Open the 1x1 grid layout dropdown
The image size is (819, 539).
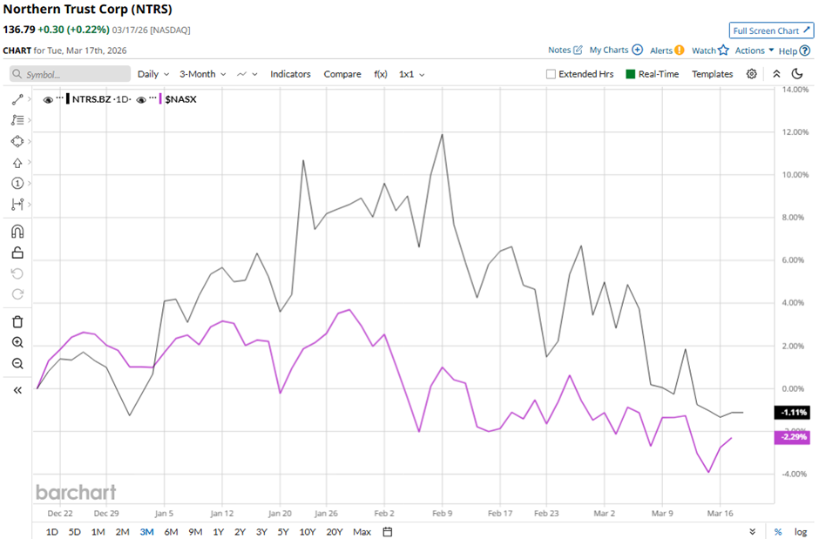click(x=411, y=74)
